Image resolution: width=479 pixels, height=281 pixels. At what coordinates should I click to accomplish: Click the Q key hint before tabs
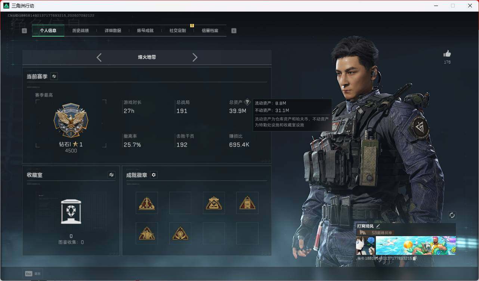(x=24, y=31)
